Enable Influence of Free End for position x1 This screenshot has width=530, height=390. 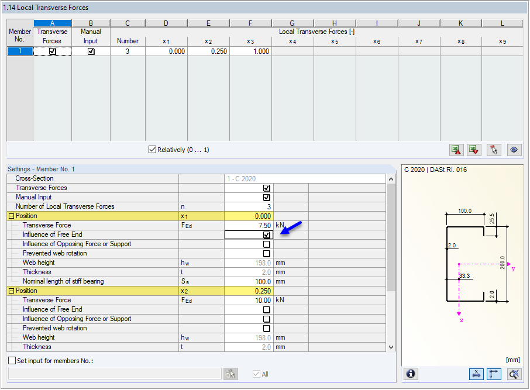click(x=266, y=234)
